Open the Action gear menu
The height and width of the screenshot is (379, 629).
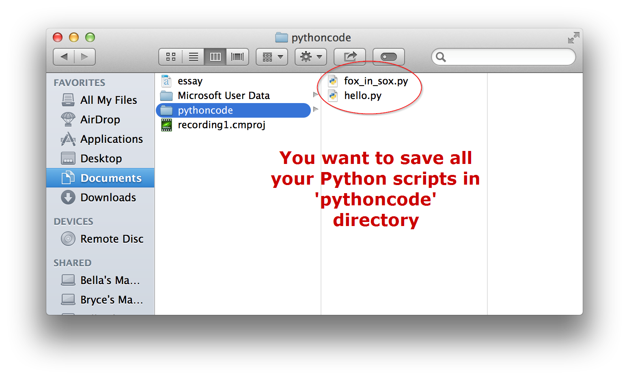tap(311, 57)
